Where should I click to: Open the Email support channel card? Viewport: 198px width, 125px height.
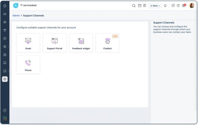(28, 43)
